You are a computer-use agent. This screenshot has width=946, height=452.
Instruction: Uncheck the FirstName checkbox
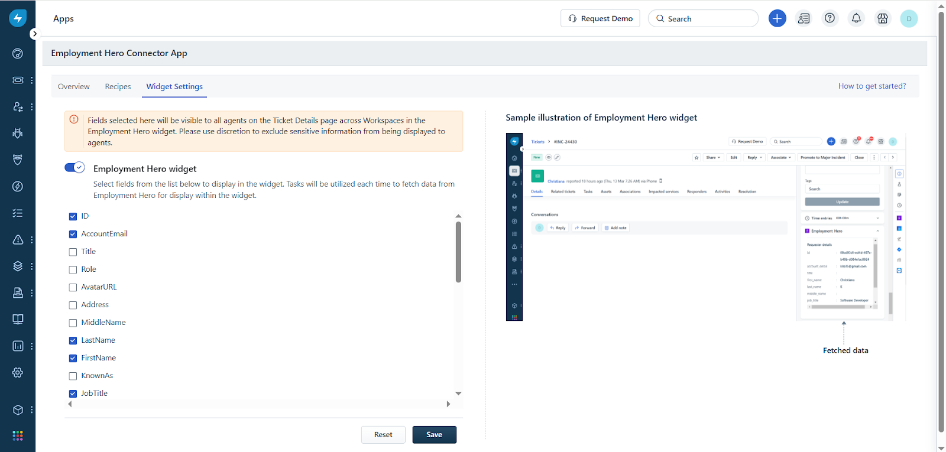pos(73,358)
